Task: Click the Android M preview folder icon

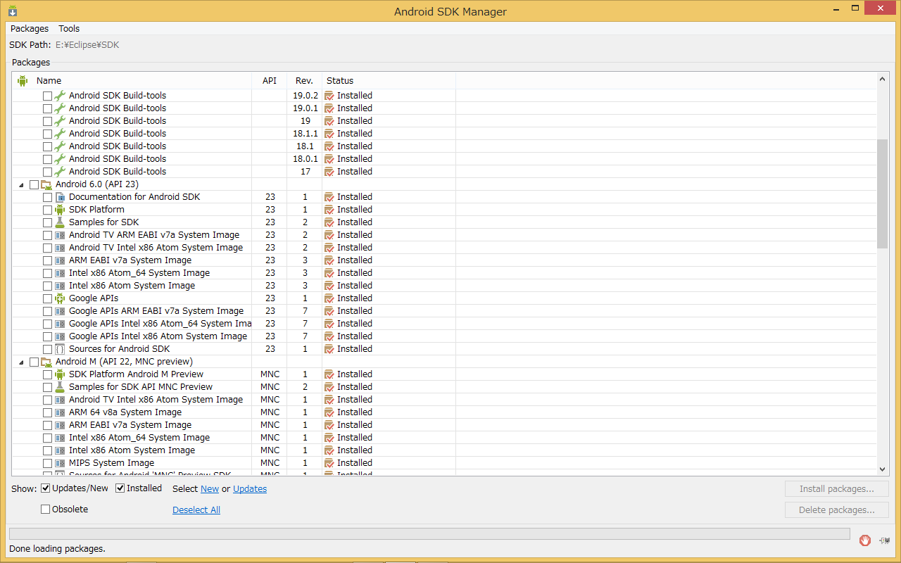Action: 46,362
